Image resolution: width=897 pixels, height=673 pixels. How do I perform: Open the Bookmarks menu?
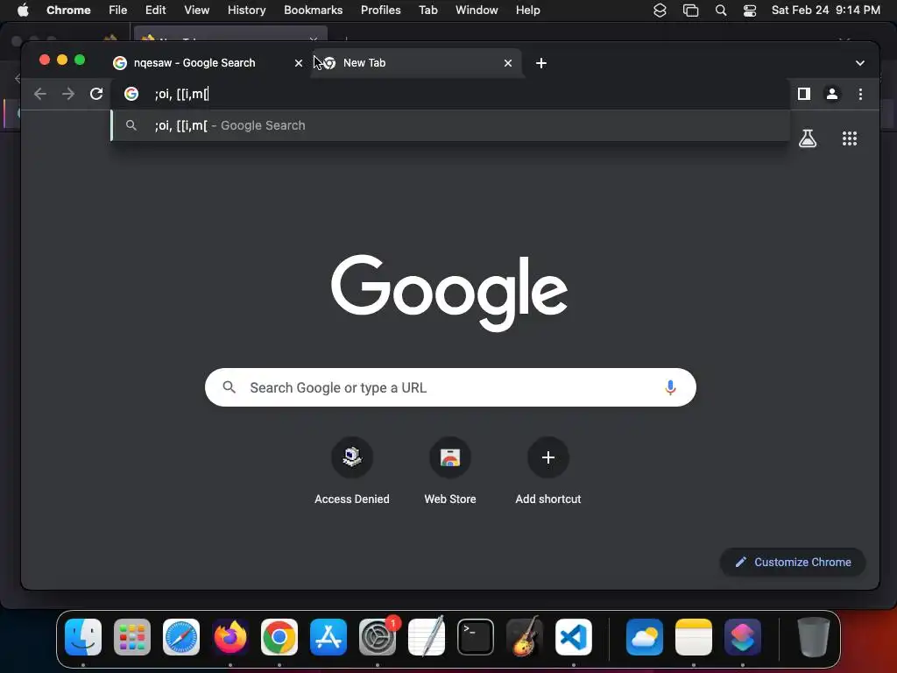pyautogui.click(x=313, y=10)
